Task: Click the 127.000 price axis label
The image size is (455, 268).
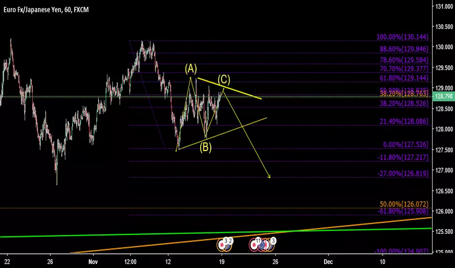Action: 444,170
